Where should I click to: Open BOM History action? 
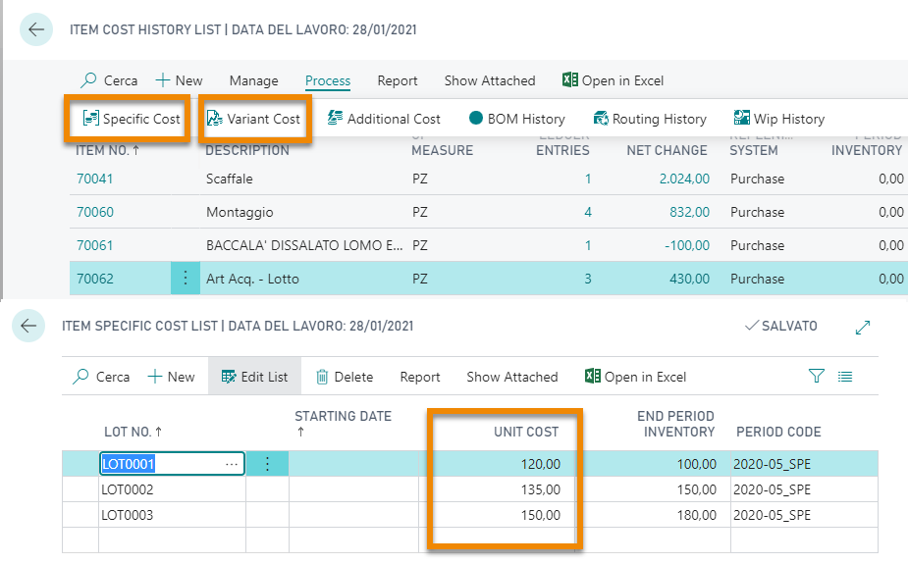point(517,119)
